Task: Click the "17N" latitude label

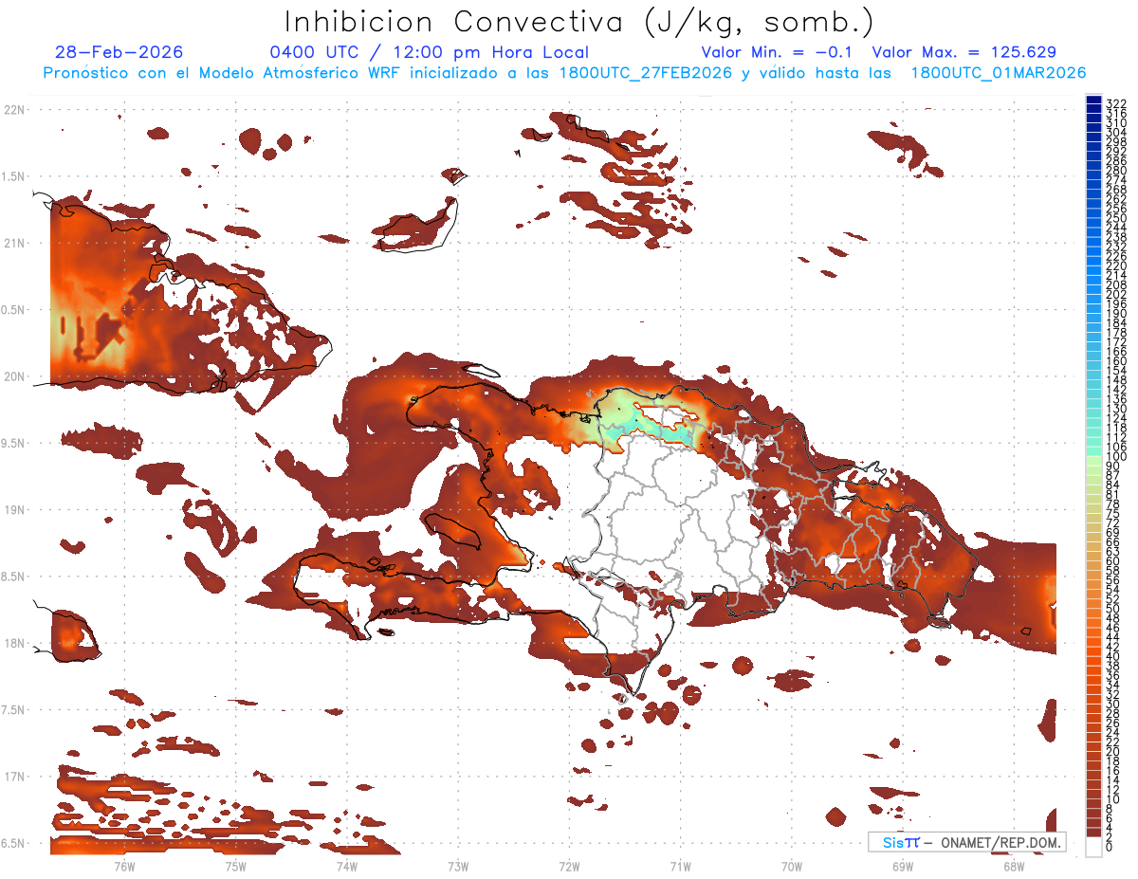Action: point(14,777)
